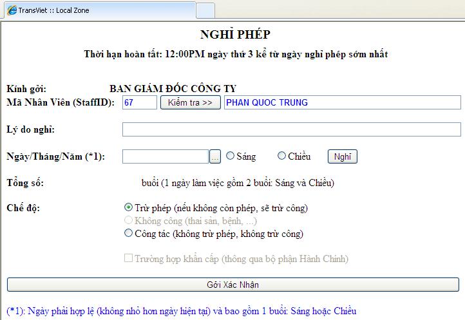Viewport: 465px width, 320px height.
Task: Click BAN GIÁM ĐỐC CÔNG TY text
Action: coord(173,89)
